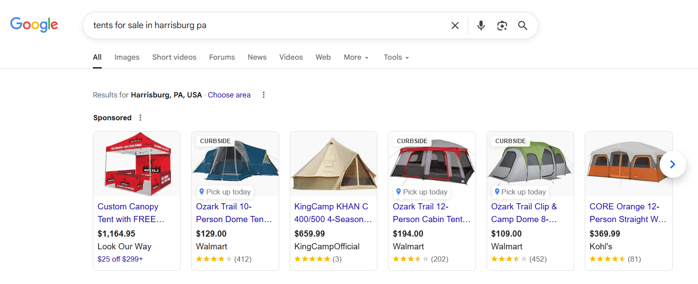Open the Forums tab
698x284 pixels.
pyautogui.click(x=222, y=57)
